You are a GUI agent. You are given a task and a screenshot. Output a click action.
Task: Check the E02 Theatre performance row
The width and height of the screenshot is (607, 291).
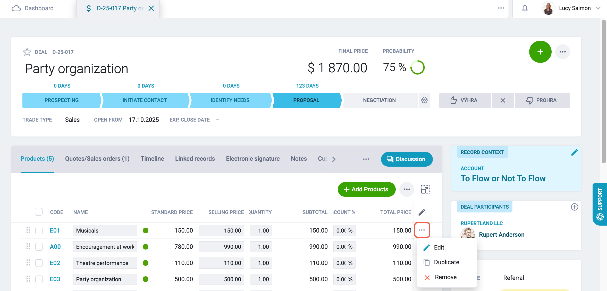[39, 263]
